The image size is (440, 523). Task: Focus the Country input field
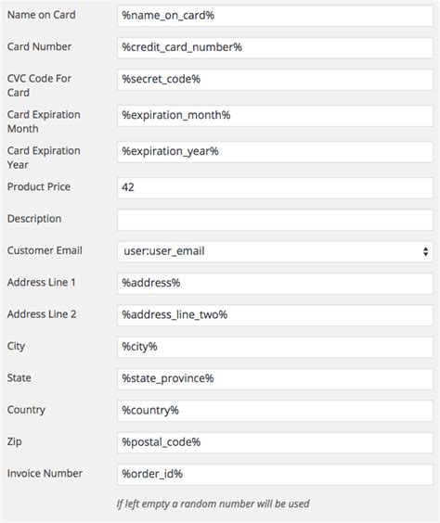(x=275, y=411)
